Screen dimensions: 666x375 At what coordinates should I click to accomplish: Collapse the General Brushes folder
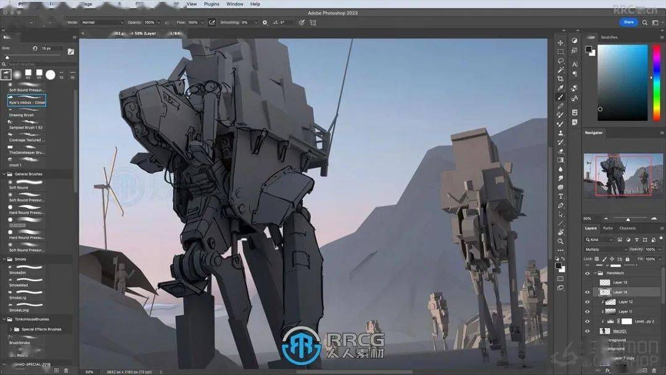[x=5, y=174]
